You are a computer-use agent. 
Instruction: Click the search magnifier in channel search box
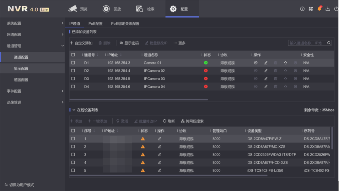[x=329, y=43]
